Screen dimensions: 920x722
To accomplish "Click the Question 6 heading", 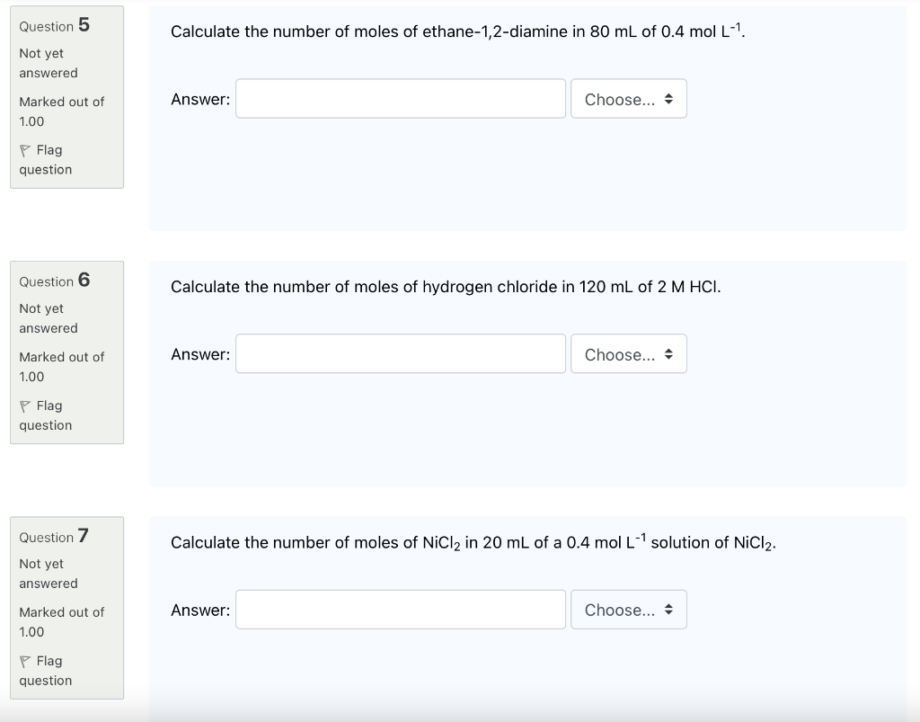I will (55, 281).
